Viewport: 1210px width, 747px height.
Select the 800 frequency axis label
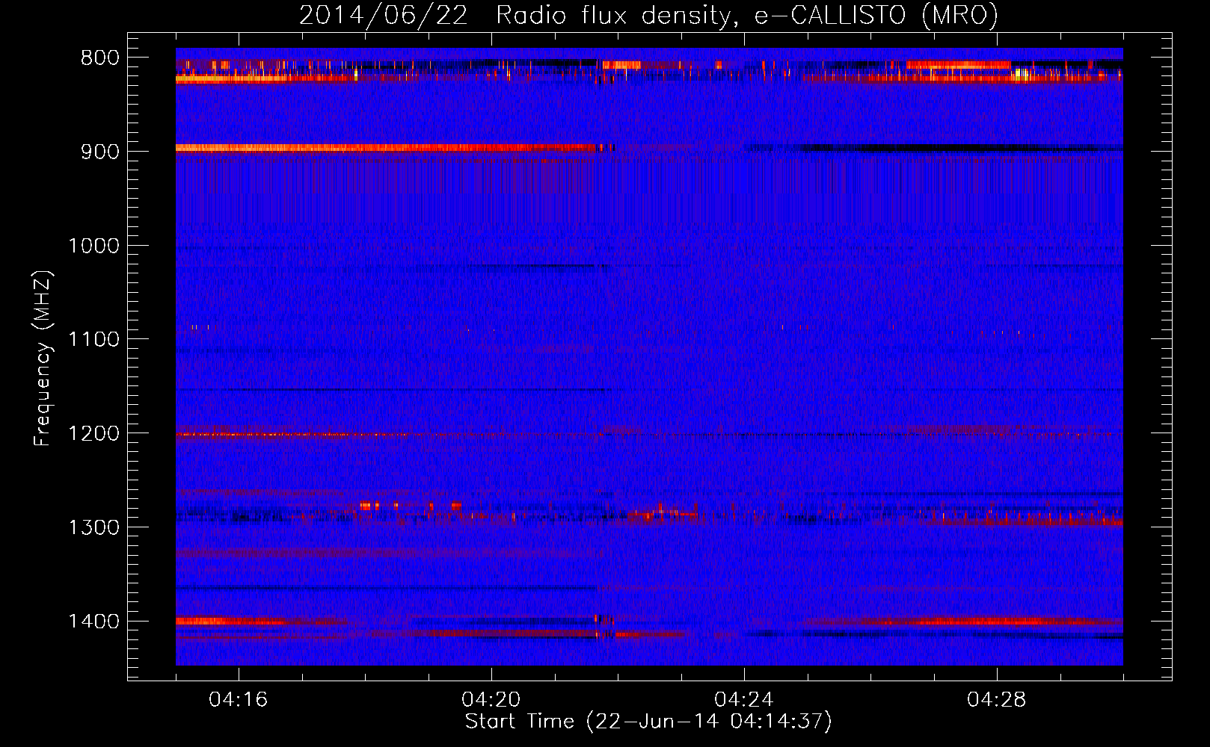pyautogui.click(x=99, y=58)
